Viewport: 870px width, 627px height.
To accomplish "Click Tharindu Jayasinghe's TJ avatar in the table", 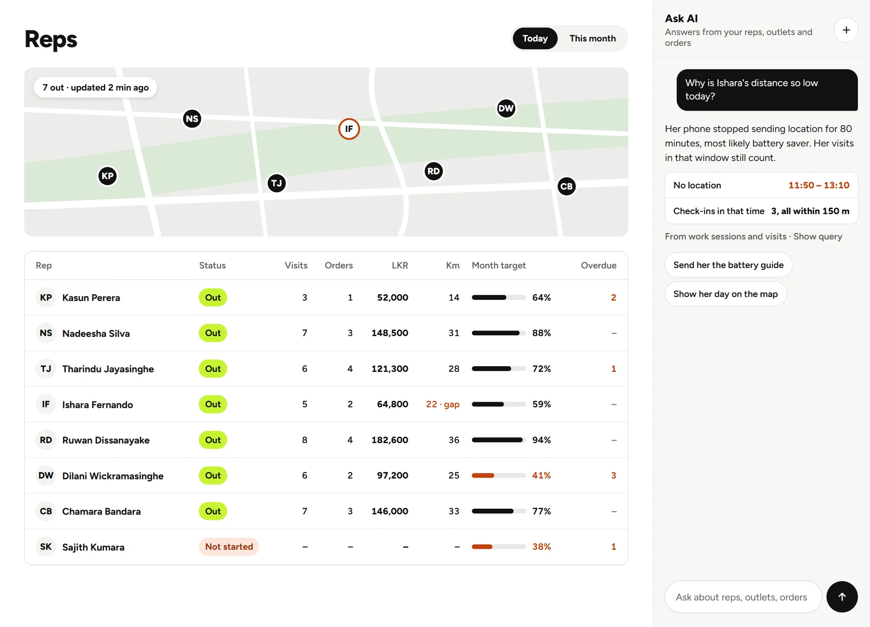I will coord(46,369).
